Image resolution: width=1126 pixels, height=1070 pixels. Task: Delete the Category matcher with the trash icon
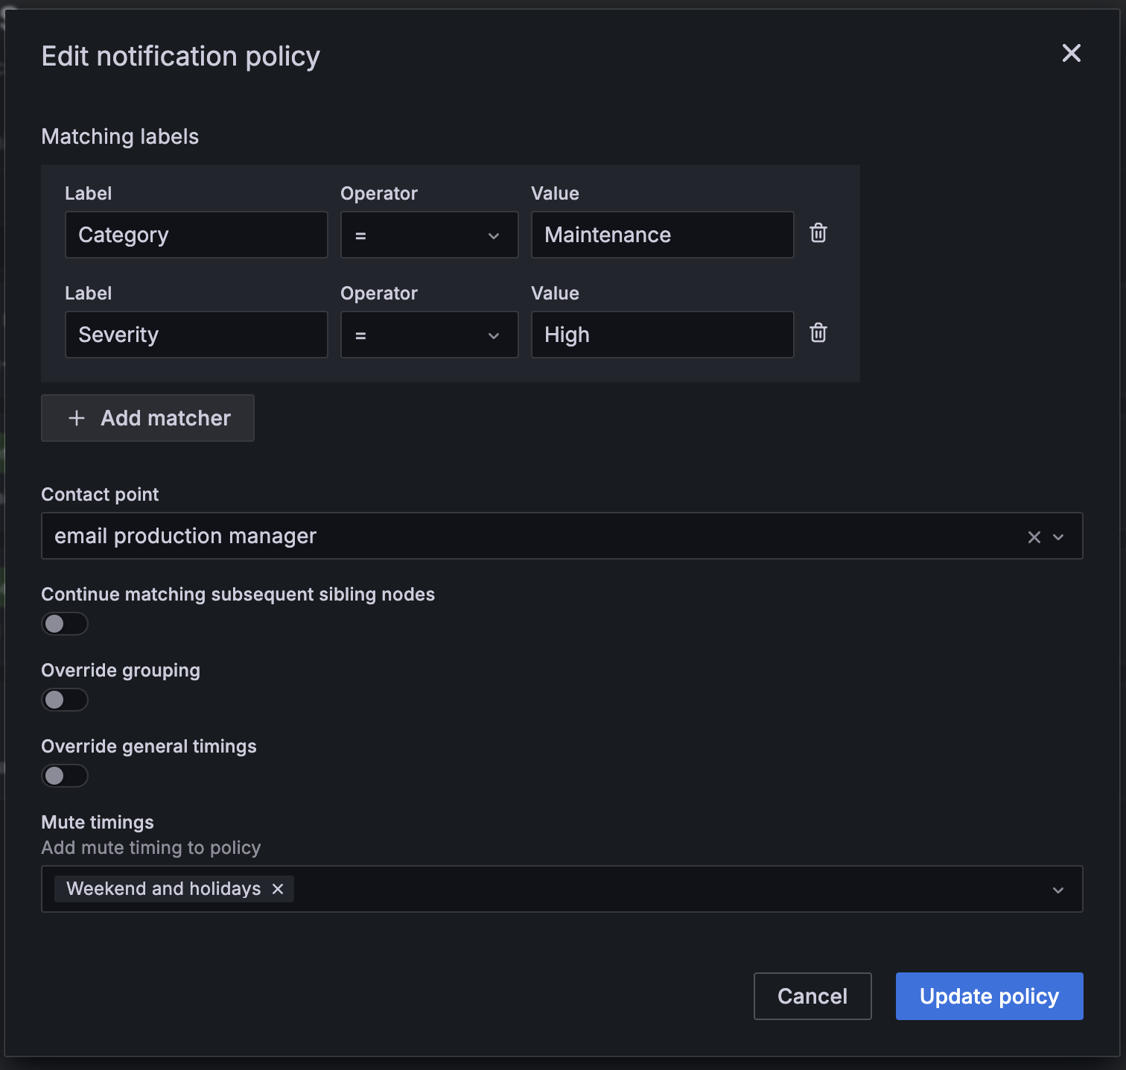coord(818,233)
